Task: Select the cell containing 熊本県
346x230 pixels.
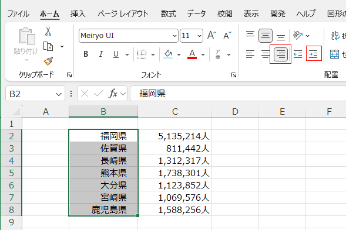Action: [103, 173]
